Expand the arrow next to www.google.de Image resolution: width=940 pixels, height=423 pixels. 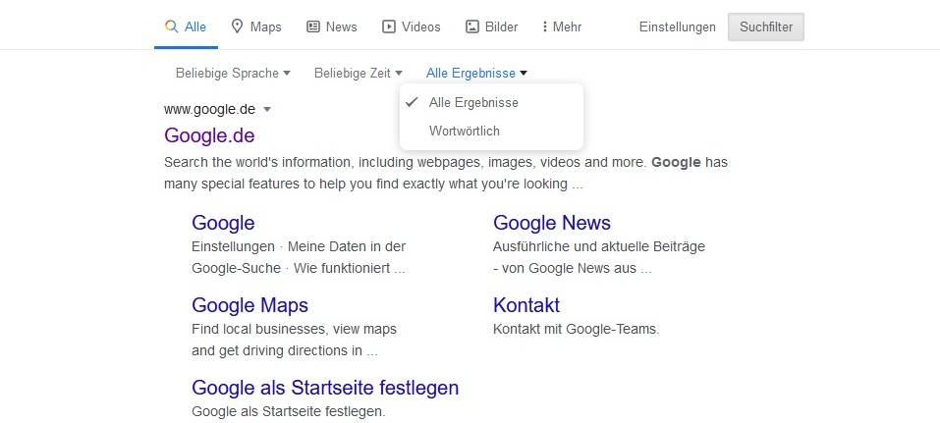(x=267, y=110)
